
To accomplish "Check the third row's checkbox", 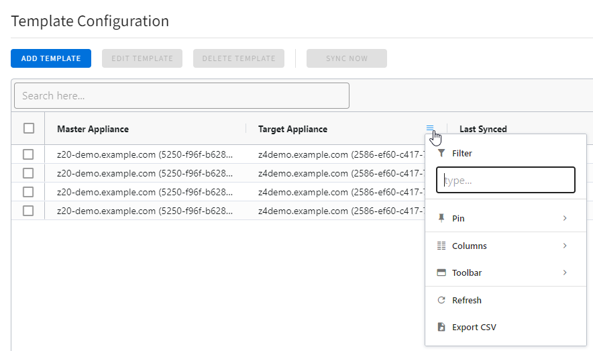I will click(28, 192).
